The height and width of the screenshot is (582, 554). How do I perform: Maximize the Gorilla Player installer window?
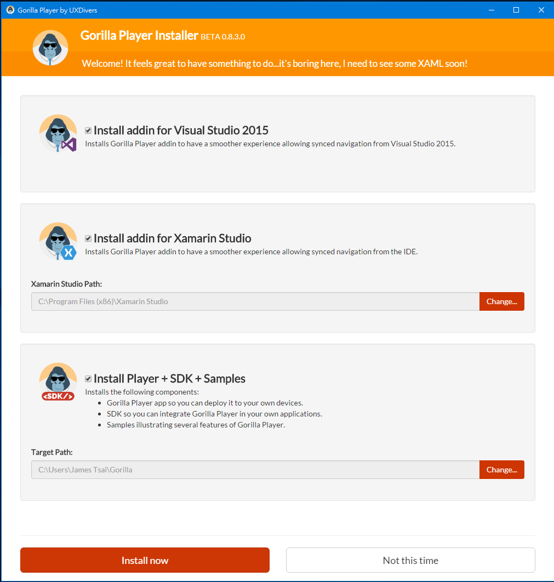click(516, 10)
